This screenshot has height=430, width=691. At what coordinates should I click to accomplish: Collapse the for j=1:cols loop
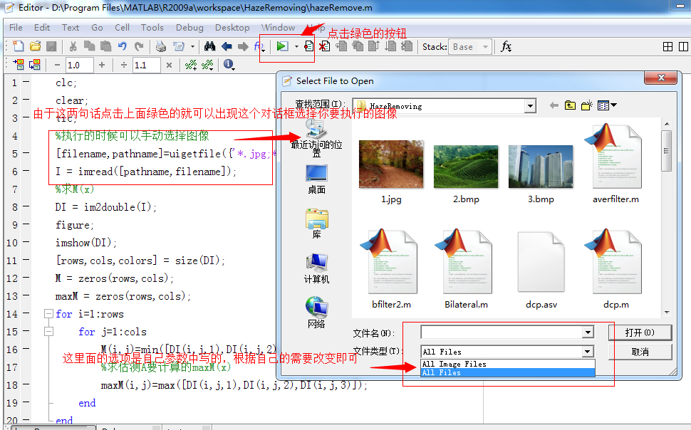[x=48, y=331]
